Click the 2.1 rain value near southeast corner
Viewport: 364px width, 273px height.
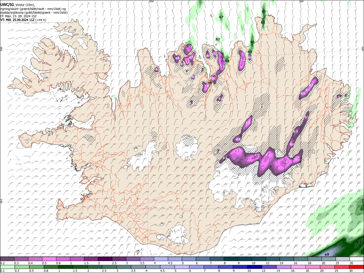pyautogui.click(x=359, y=243)
